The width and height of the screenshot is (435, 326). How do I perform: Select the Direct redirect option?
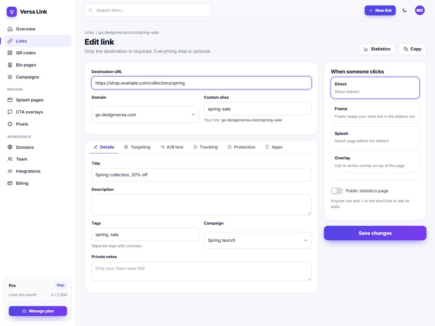(375, 88)
